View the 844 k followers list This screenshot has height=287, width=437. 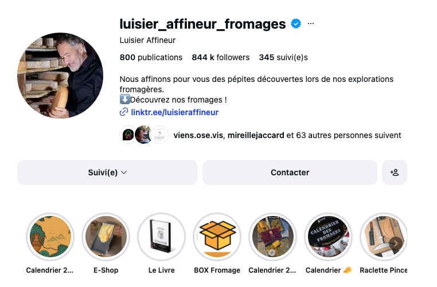click(x=221, y=57)
